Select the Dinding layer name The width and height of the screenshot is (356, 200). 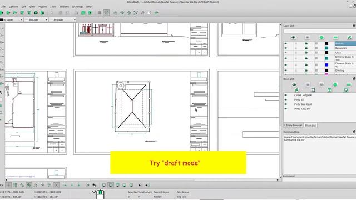(x=339, y=71)
